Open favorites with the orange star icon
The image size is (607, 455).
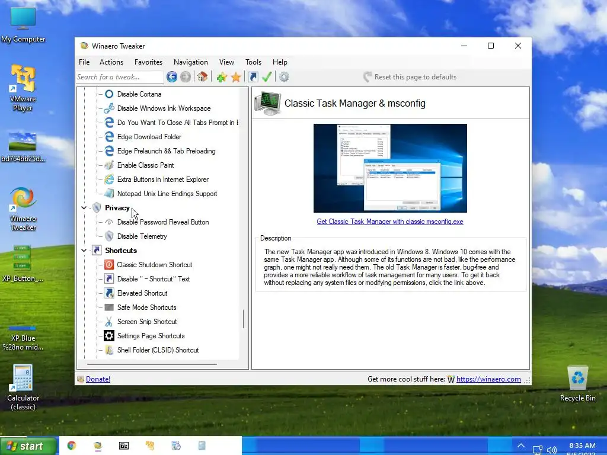pos(236,77)
